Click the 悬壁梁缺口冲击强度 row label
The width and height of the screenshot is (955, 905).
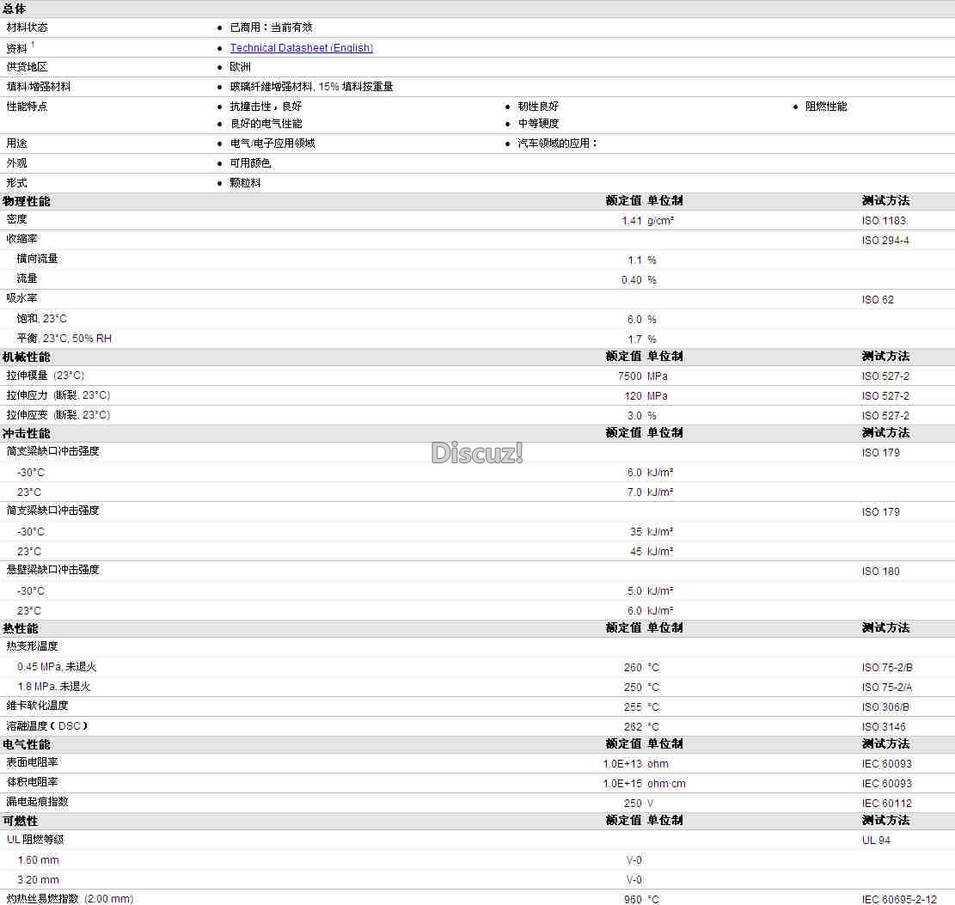pos(53,570)
